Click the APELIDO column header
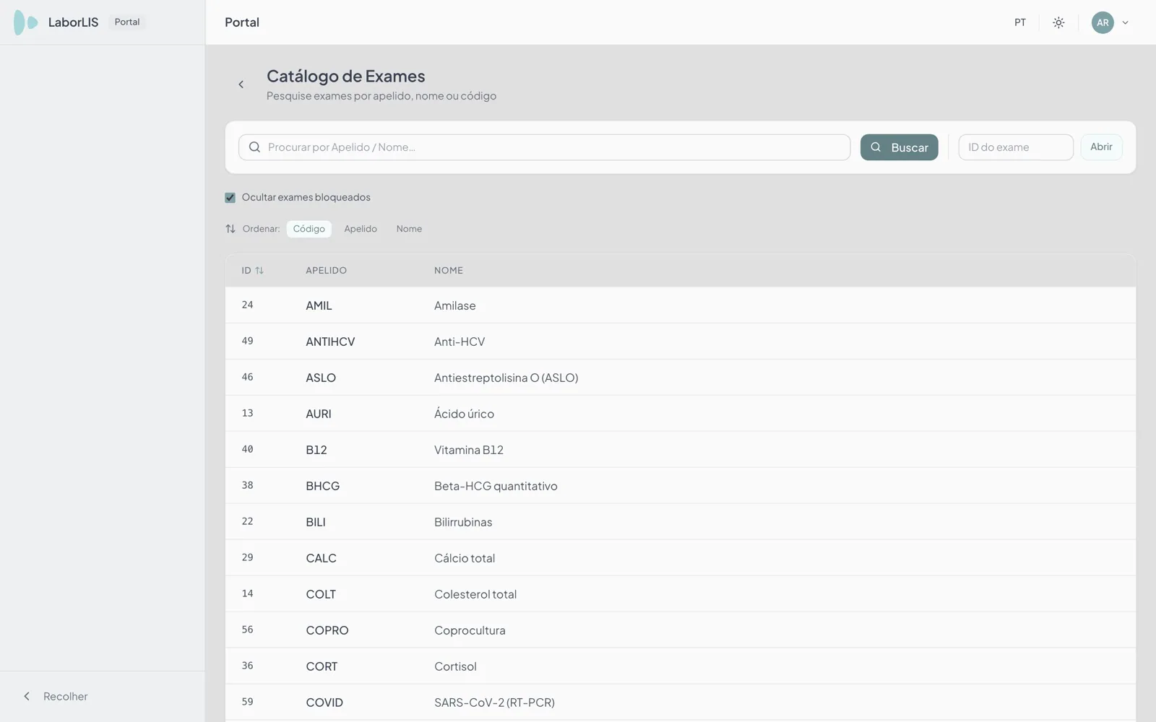The image size is (1156, 722). click(327, 271)
